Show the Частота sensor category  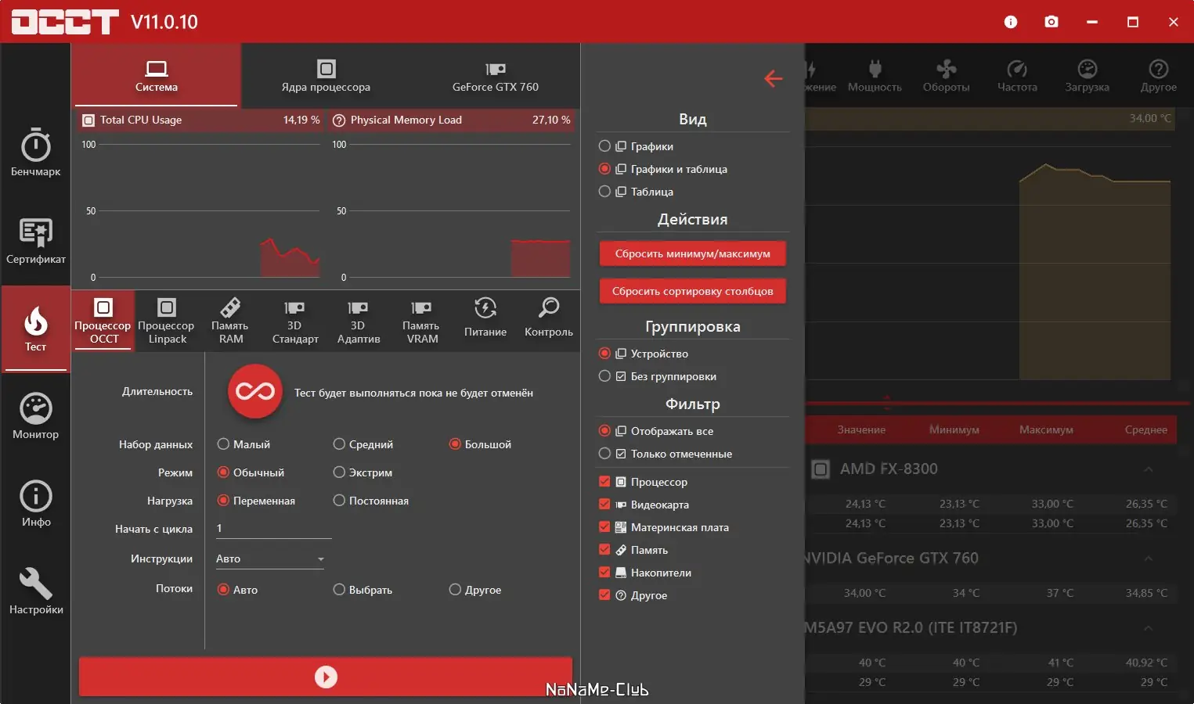click(1017, 76)
